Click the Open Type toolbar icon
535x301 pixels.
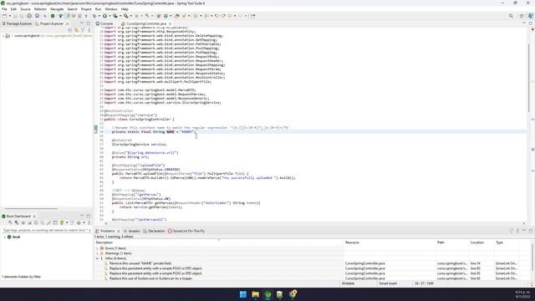(177, 16)
